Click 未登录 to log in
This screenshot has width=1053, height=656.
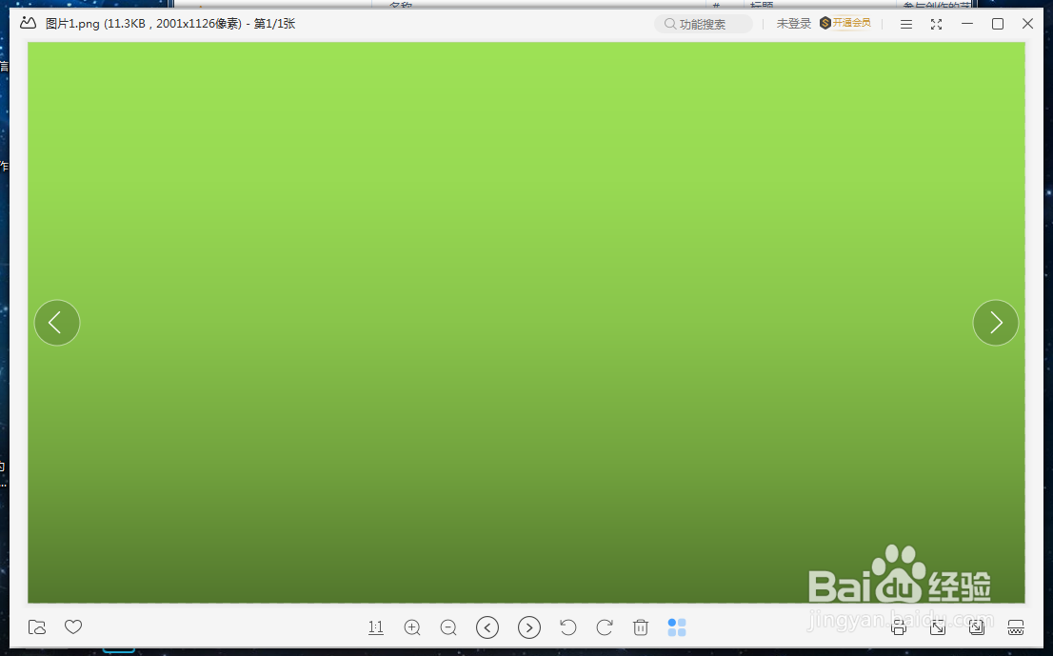point(794,24)
